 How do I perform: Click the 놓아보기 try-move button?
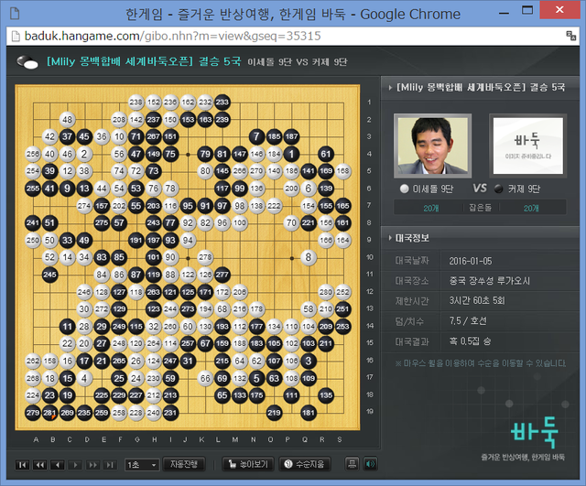click(248, 464)
